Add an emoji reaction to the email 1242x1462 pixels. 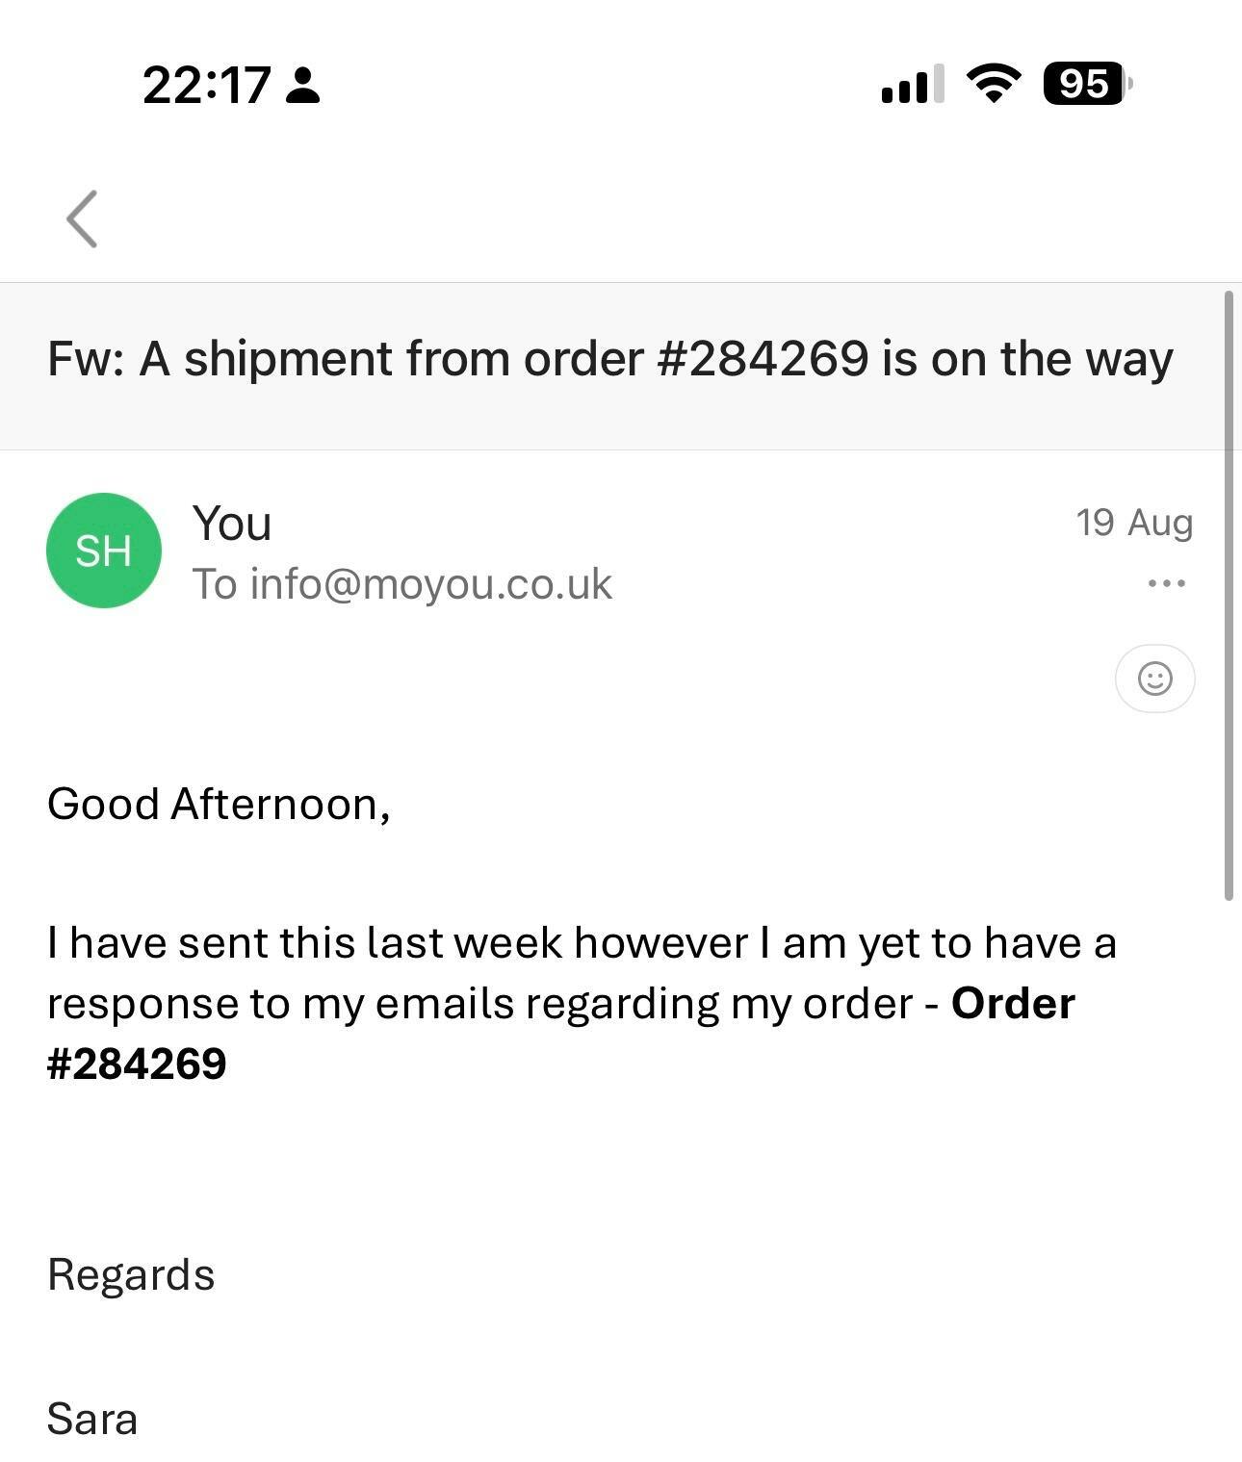pyautogui.click(x=1155, y=679)
